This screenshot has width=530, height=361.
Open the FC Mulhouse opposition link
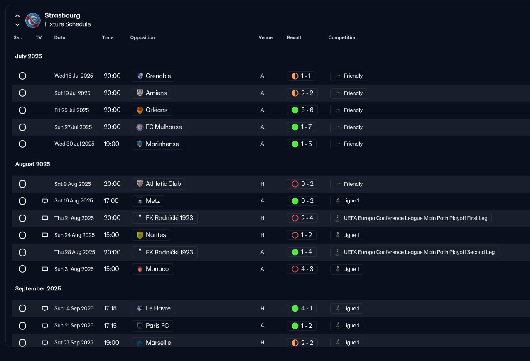pos(159,127)
